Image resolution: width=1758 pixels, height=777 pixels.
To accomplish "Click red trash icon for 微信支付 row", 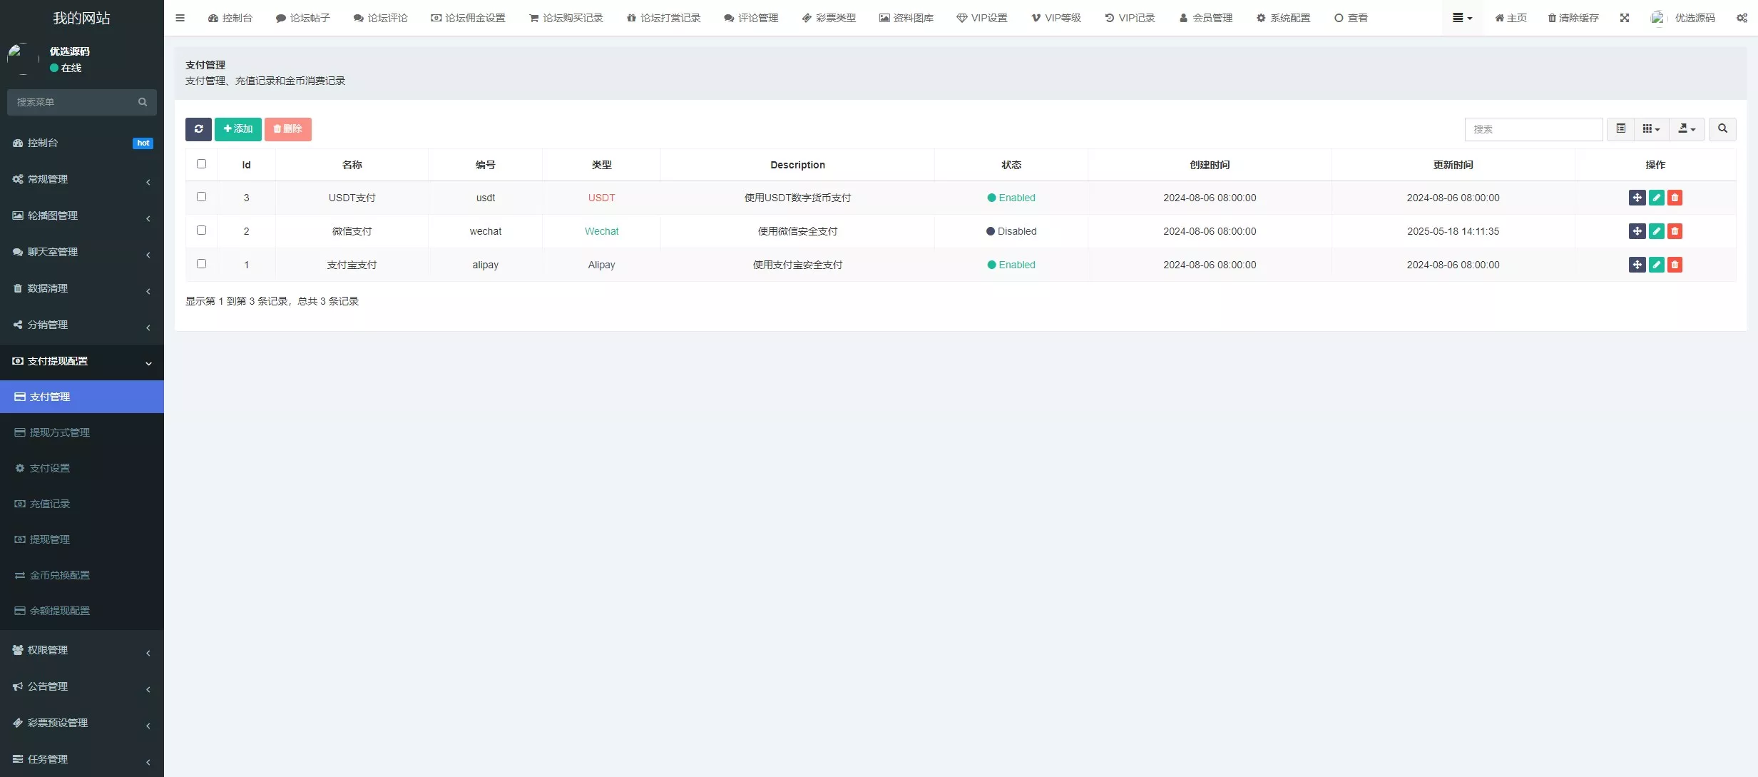I will [1675, 231].
